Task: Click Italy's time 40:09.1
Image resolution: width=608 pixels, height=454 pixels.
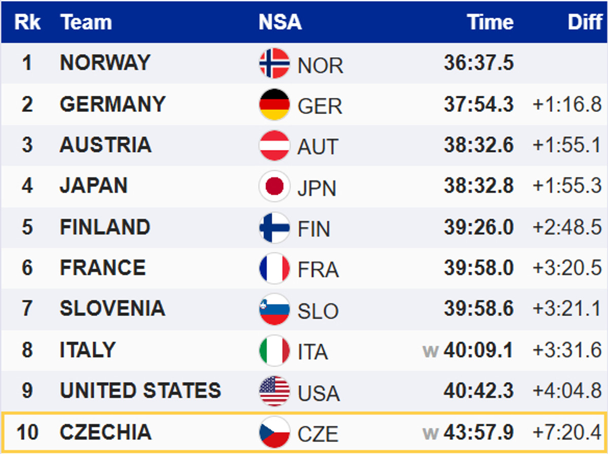Action: coord(478,350)
